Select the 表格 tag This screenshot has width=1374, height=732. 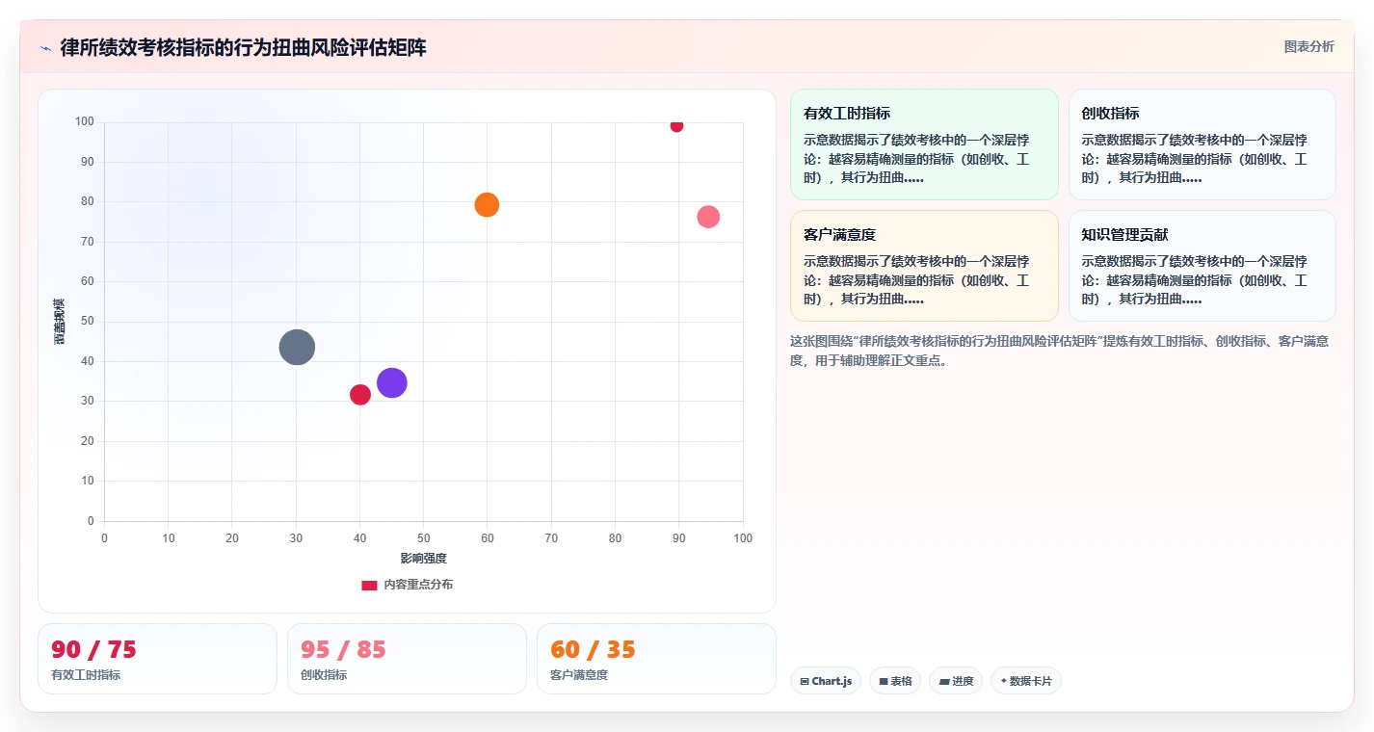(x=895, y=681)
